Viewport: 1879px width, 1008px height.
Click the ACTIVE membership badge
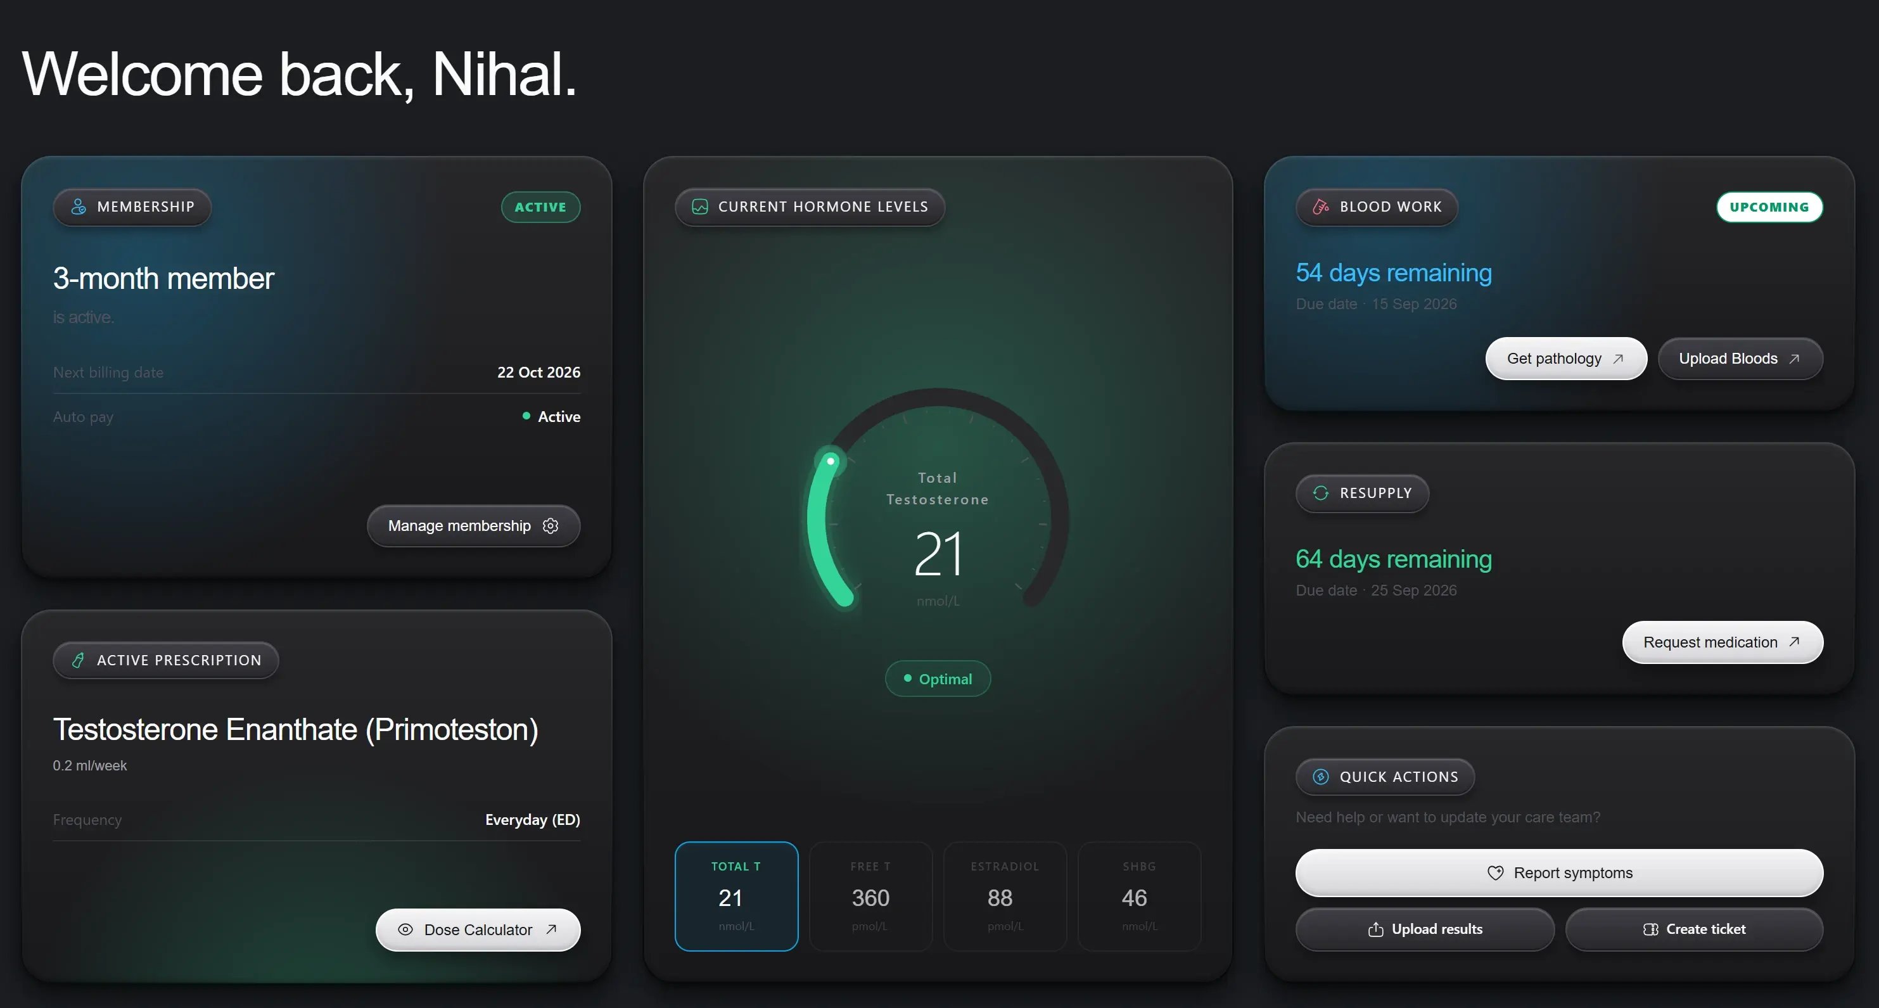(540, 207)
